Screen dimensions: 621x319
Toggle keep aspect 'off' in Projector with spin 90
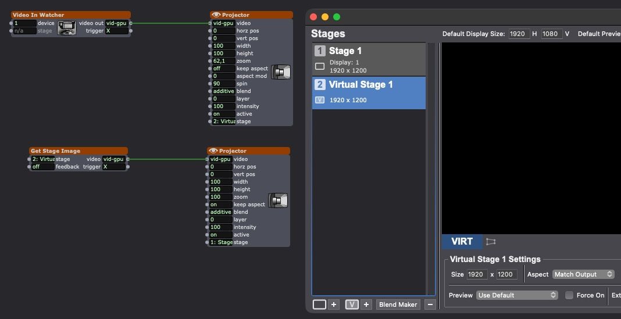tap(223, 69)
